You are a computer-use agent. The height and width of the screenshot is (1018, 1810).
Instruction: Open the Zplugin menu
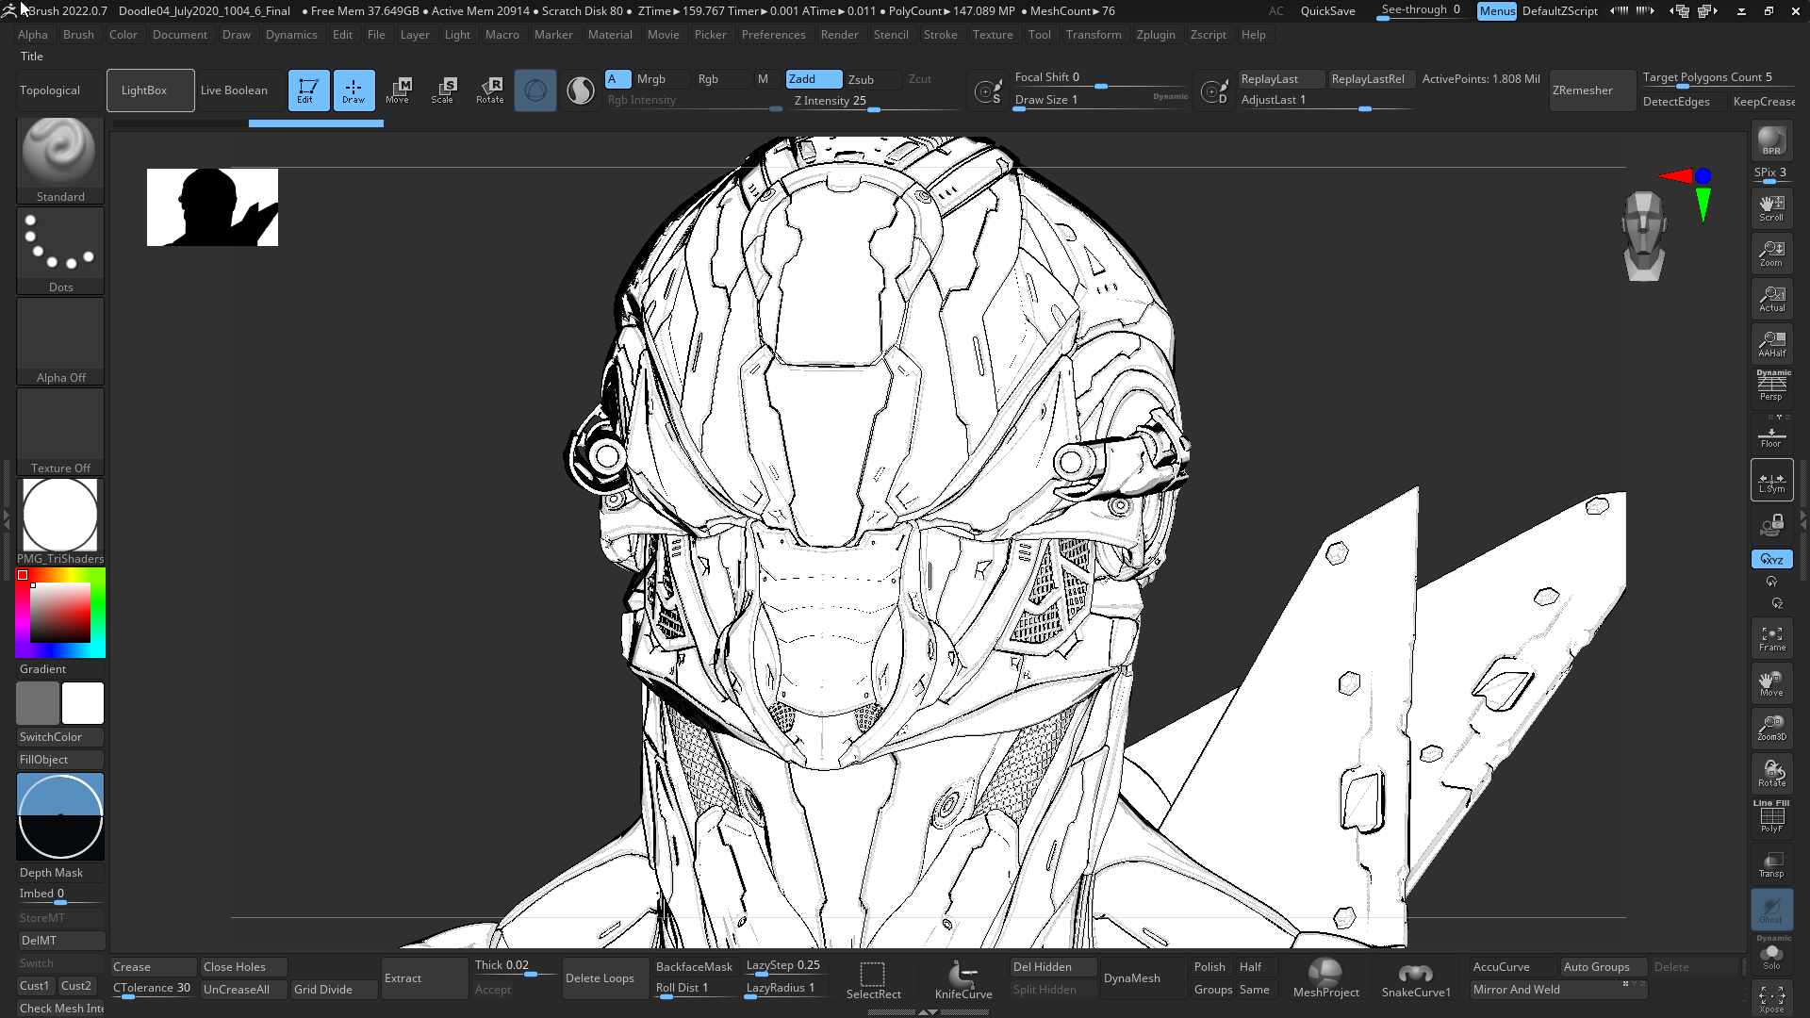[1156, 35]
